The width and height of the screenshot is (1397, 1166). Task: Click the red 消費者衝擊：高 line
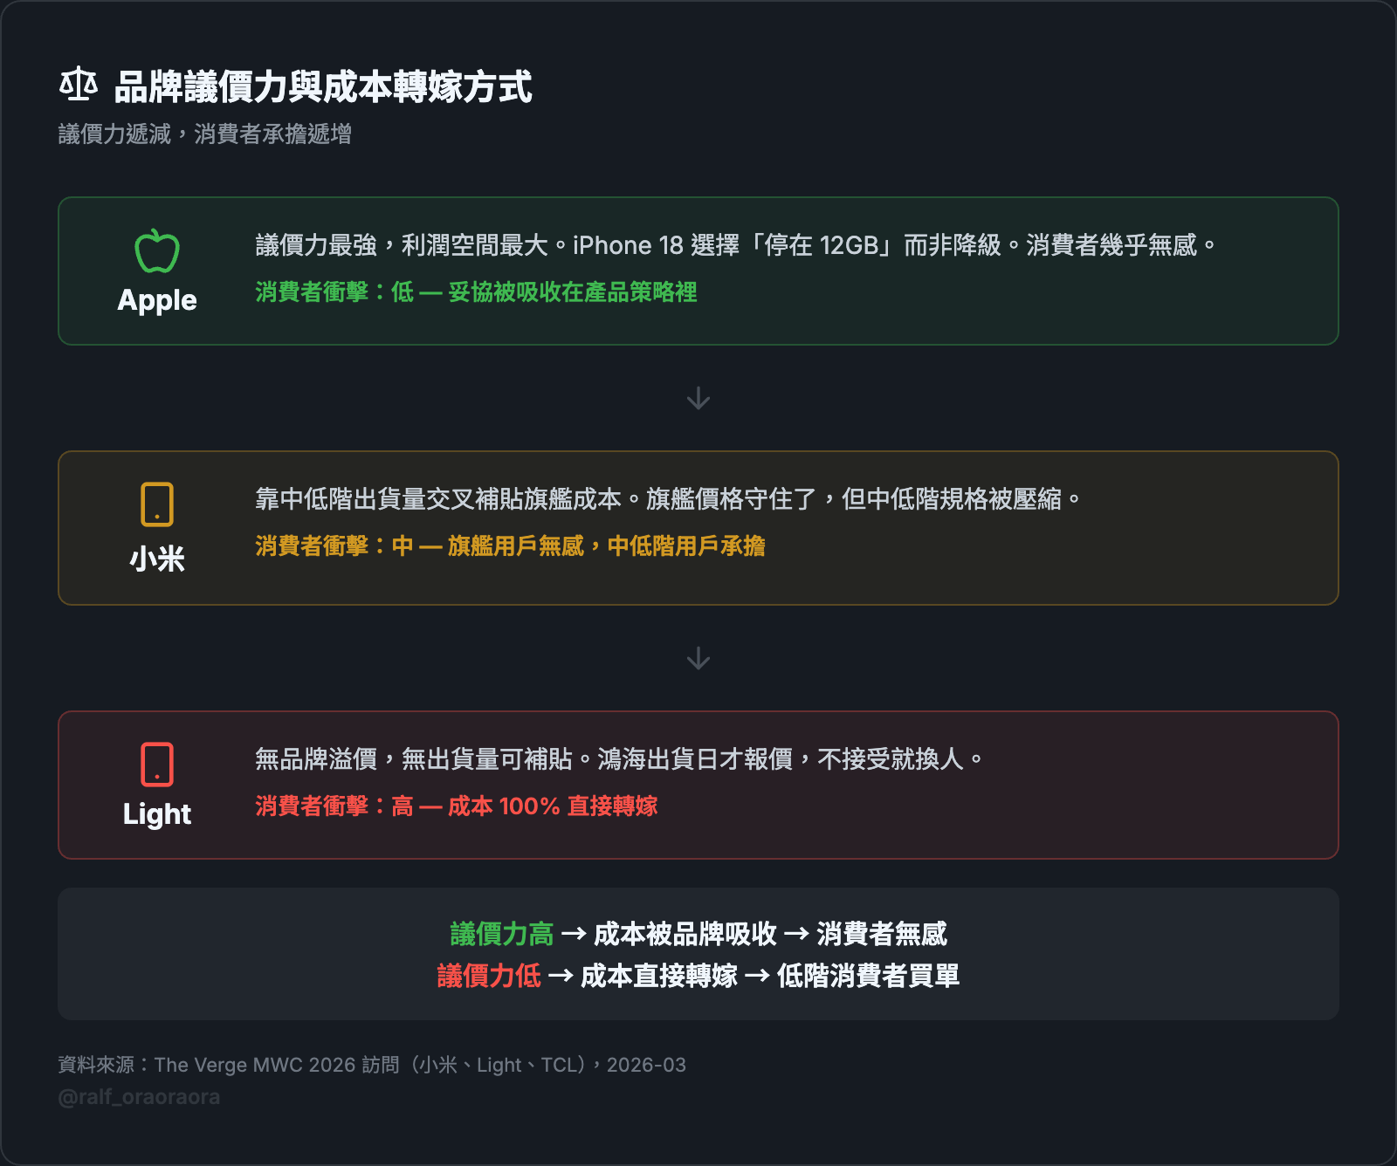pyautogui.click(x=456, y=806)
